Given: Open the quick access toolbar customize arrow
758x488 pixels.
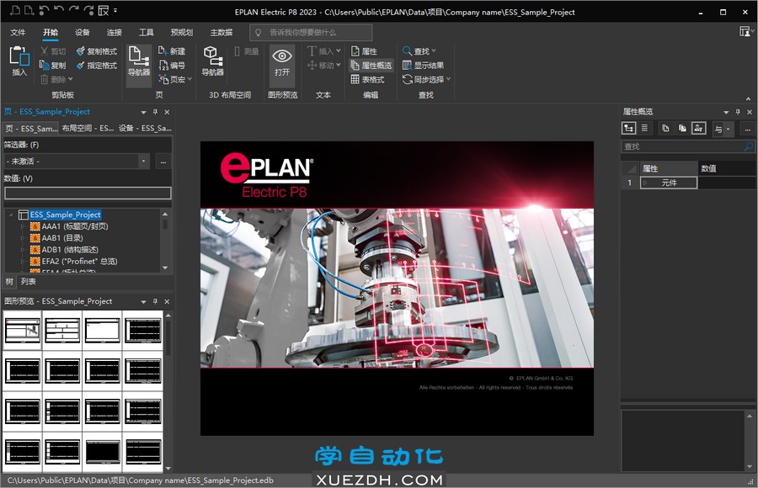Looking at the screenshot, I should click(115, 10).
